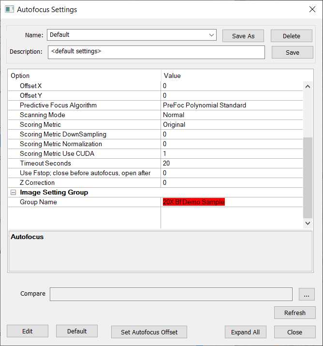Refresh the settings list
The image size is (323, 346).
294,313
